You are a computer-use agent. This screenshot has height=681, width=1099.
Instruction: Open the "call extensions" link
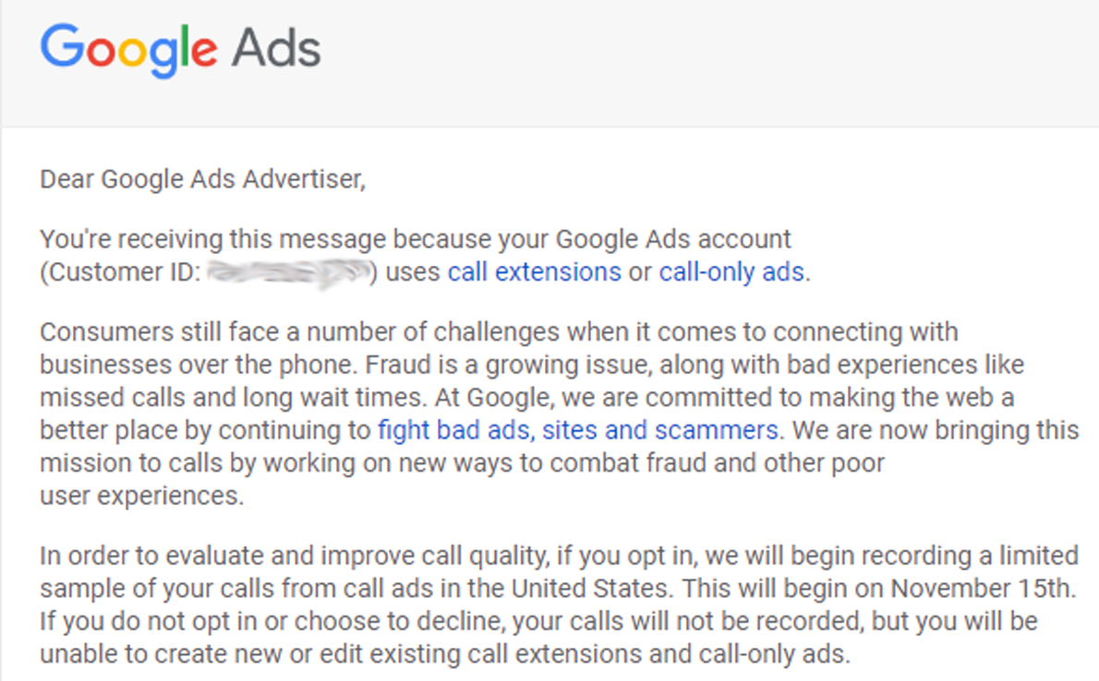click(534, 272)
